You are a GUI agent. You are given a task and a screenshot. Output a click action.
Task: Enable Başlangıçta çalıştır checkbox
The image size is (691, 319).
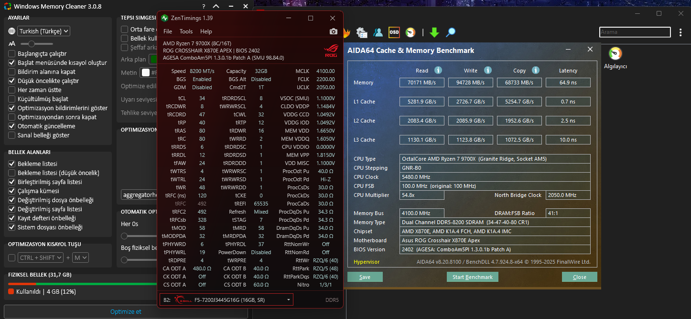pos(12,53)
